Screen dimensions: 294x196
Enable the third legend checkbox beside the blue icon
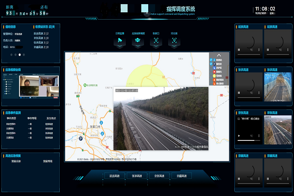211,68
